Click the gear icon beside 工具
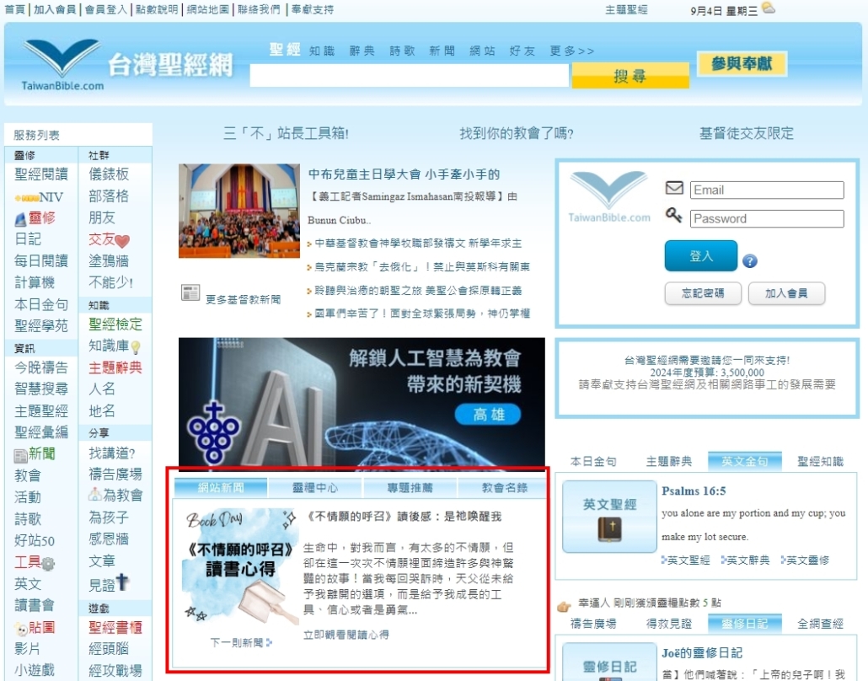Viewport: 868px width, 681px height. tap(48, 564)
